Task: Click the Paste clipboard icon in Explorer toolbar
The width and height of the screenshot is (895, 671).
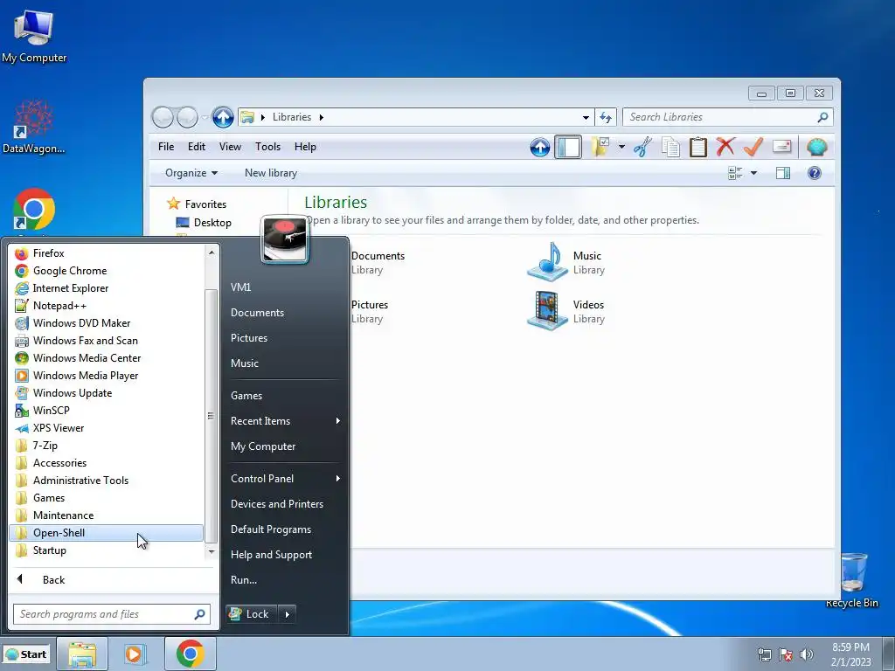Action: pos(698,147)
